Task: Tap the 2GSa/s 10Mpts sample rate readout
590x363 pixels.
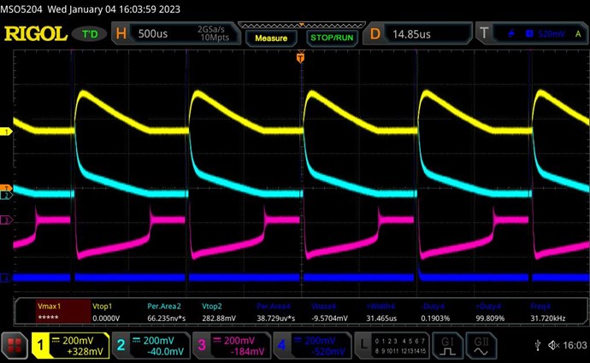Action: [x=213, y=33]
